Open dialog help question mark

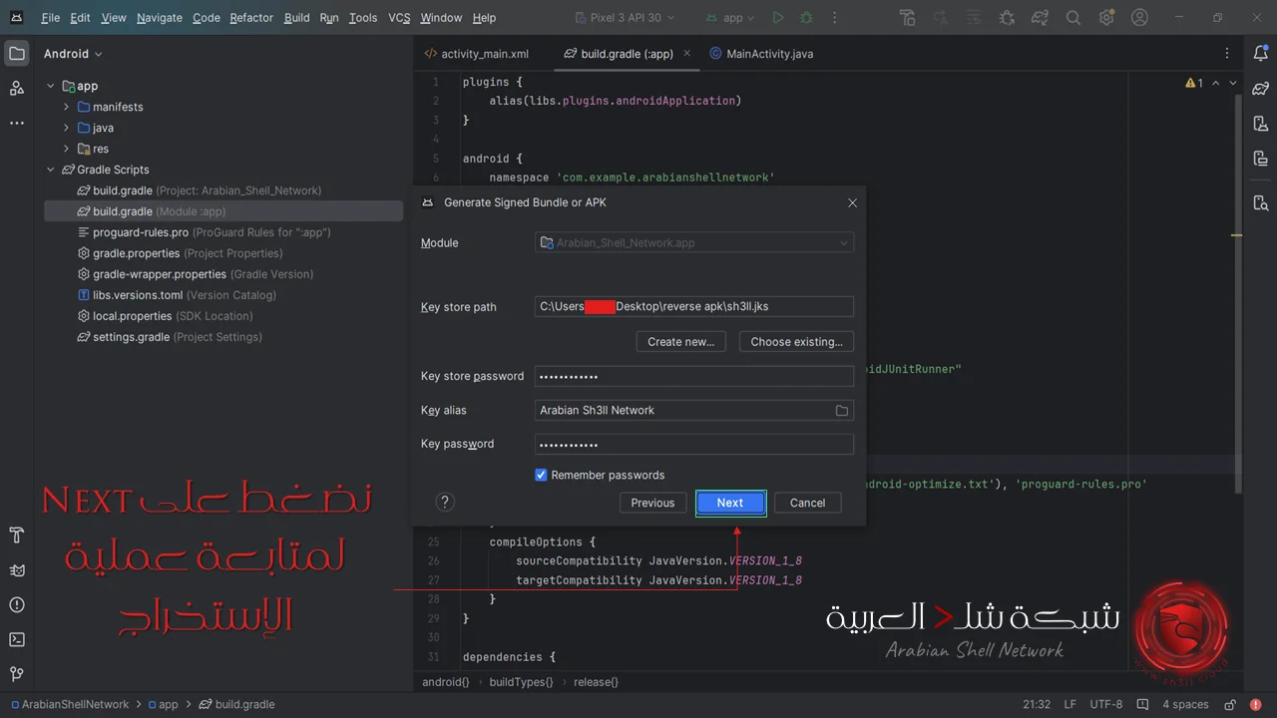446,503
